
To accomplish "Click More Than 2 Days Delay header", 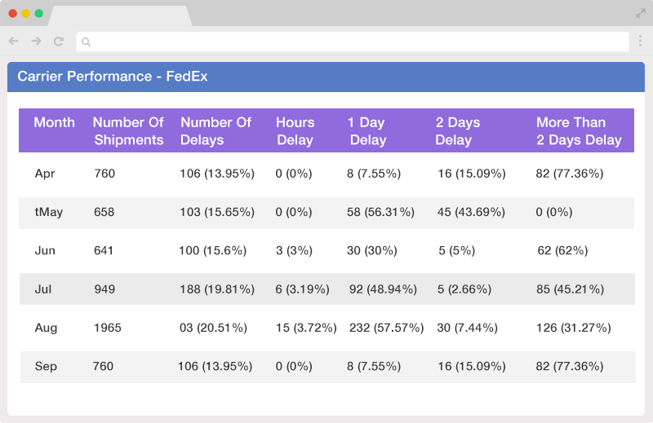I will tap(579, 131).
